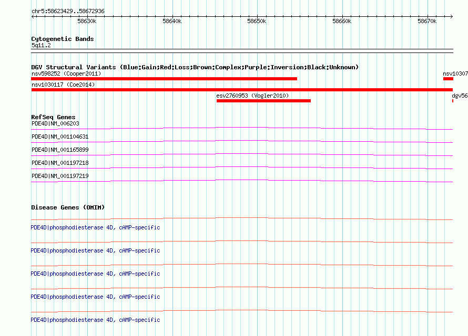Select the PDE4D|NM_001197218 transcript label

coord(60,163)
